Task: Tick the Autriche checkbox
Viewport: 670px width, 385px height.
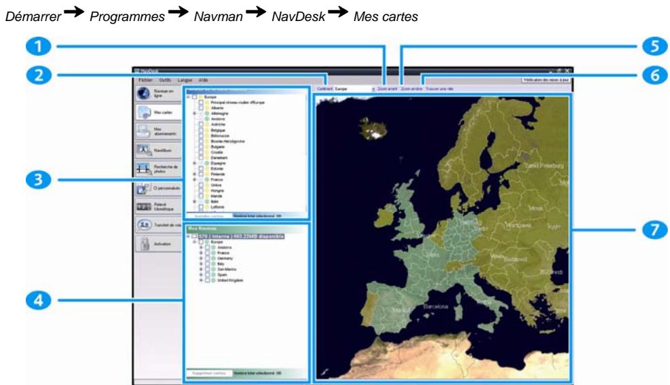Action: pyautogui.click(x=201, y=124)
